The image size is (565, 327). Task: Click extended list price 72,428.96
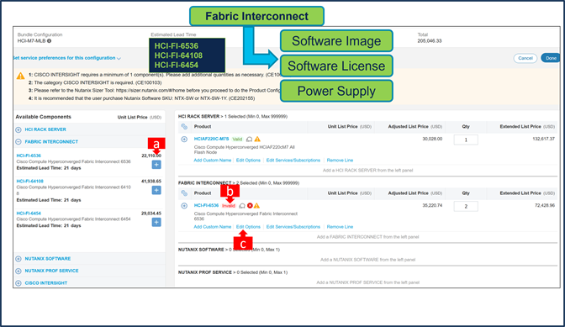545,205
